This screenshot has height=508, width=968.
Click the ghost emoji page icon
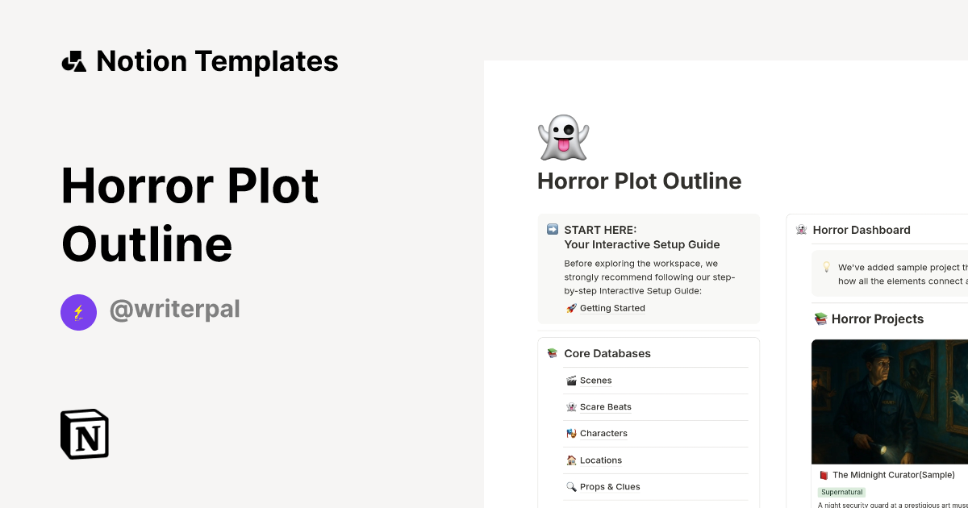coord(562,137)
